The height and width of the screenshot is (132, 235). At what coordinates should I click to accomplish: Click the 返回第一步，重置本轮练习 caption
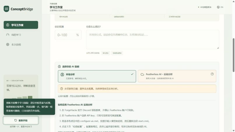[21, 126]
